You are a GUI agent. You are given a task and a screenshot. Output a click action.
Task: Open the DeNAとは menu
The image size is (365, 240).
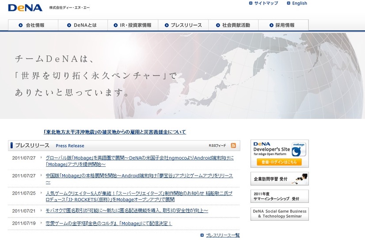[x=83, y=25]
